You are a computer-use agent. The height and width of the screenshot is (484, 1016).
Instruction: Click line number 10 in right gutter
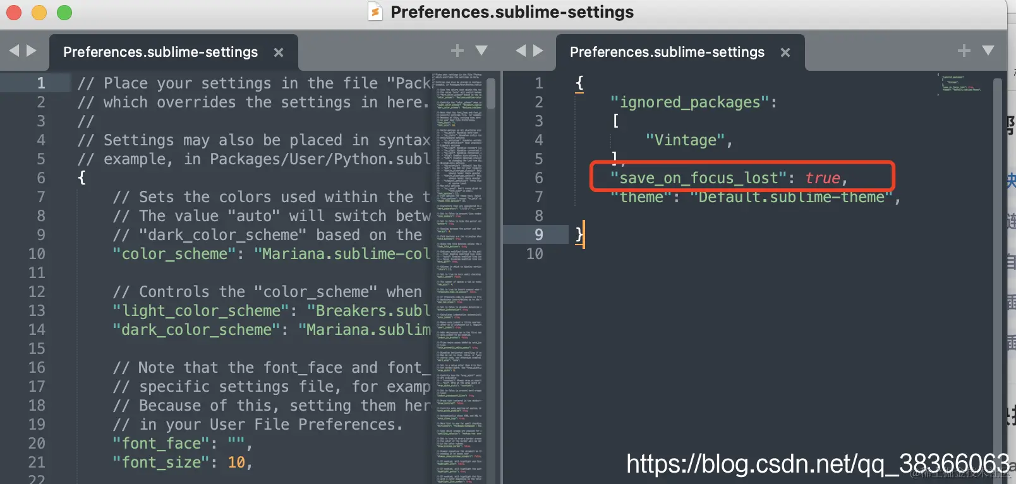pos(535,254)
